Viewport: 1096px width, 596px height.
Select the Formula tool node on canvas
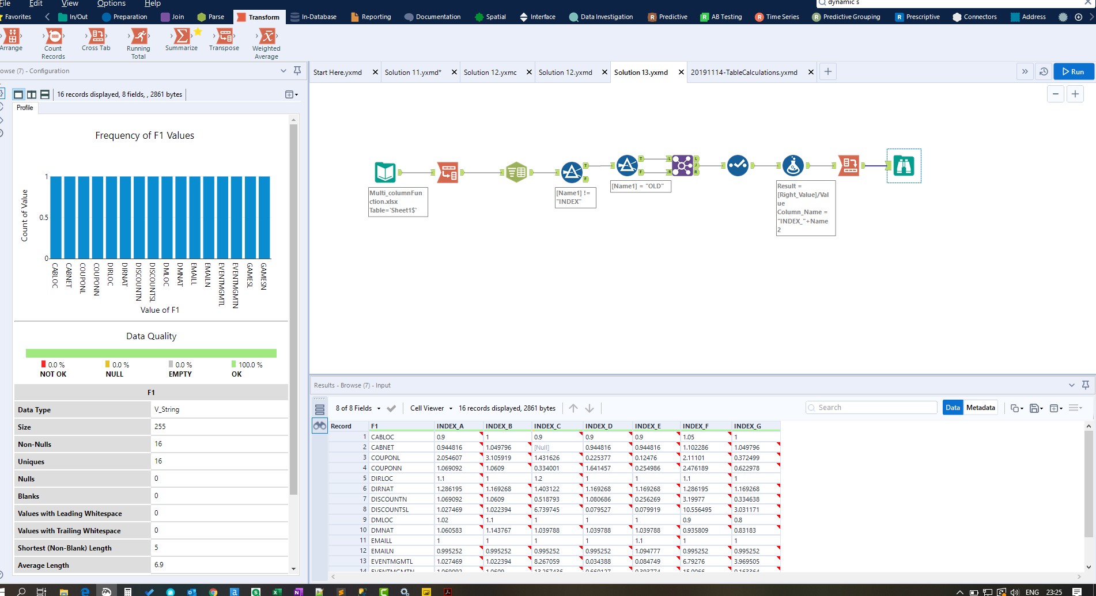[x=793, y=165]
